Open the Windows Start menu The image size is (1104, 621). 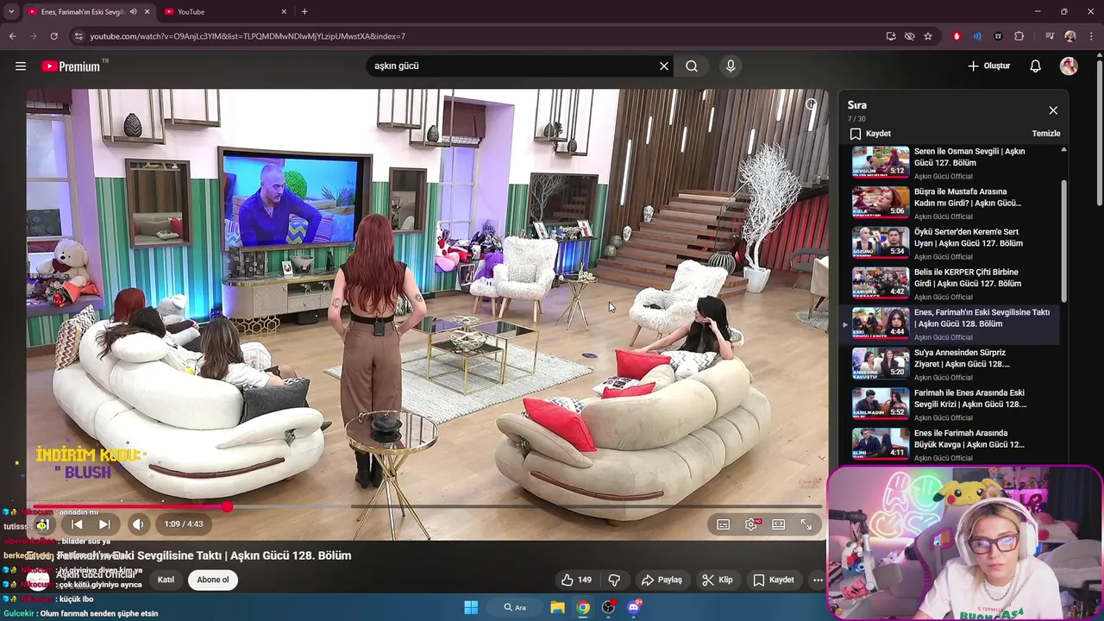pos(471,607)
